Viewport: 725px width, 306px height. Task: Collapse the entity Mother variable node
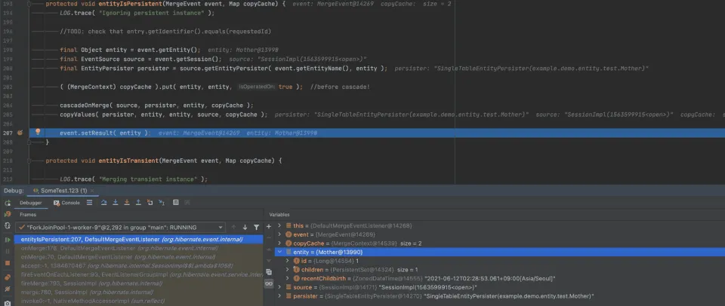(x=279, y=252)
